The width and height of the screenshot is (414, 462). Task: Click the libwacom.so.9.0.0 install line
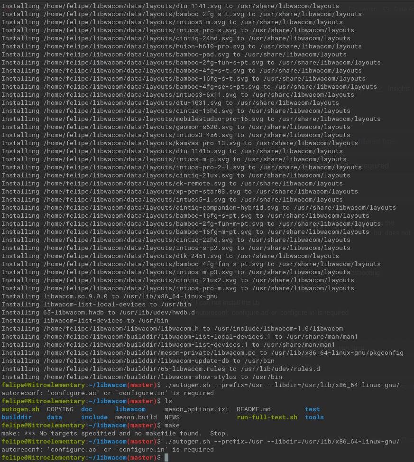tap(110, 296)
